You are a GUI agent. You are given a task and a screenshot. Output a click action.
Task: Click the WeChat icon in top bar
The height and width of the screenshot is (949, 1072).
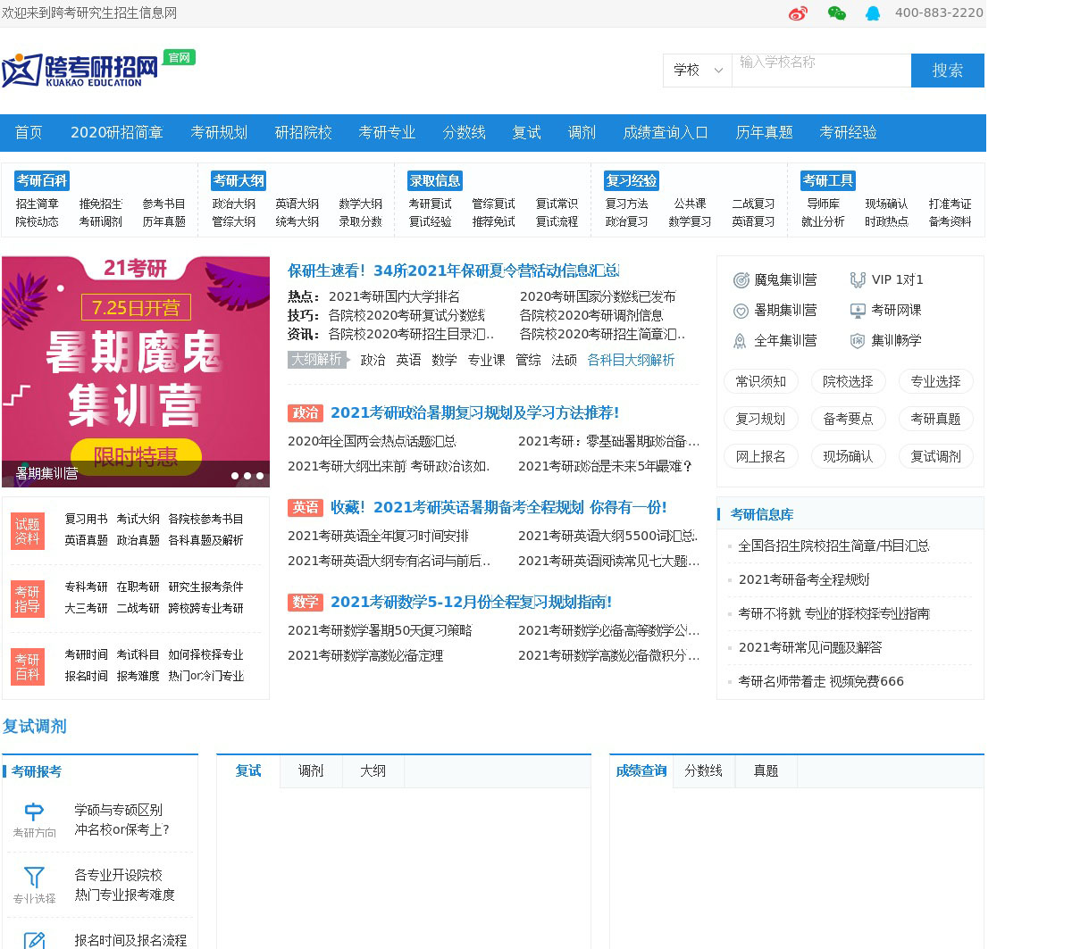[x=836, y=13]
